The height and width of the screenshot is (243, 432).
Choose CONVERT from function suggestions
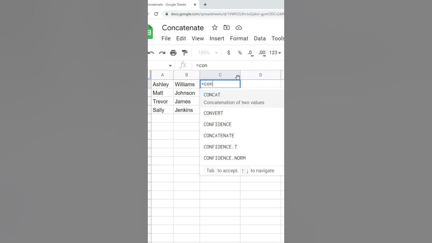click(x=242, y=113)
